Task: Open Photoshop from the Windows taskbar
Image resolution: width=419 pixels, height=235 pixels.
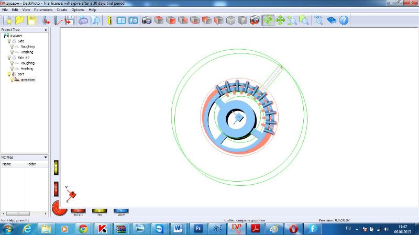Action: (199, 229)
